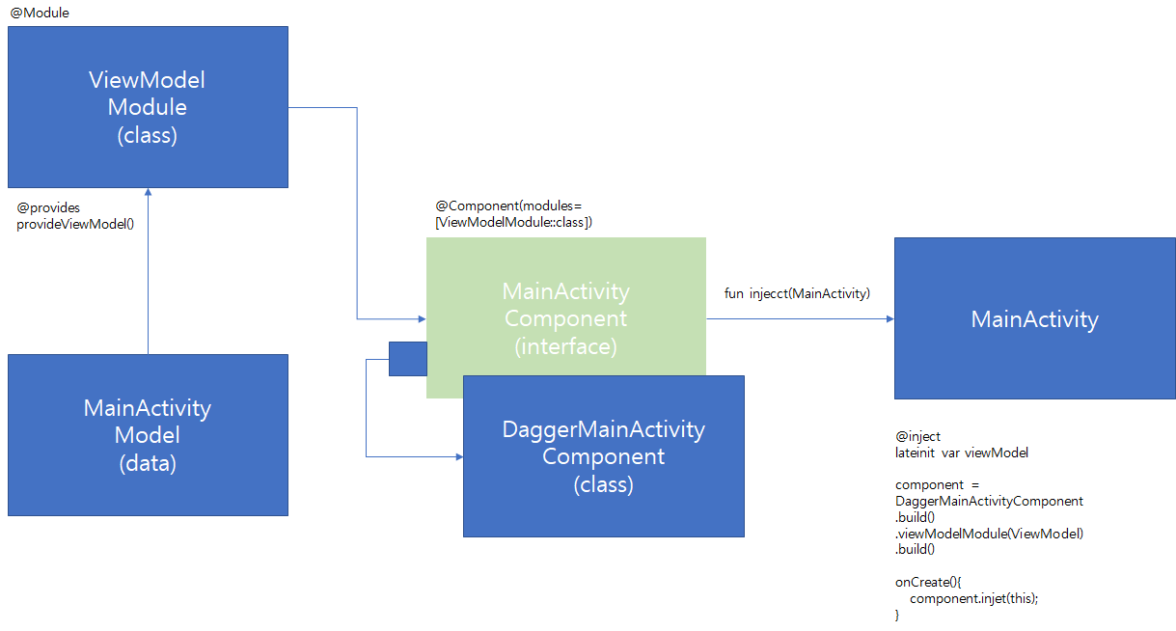Click the arrow pointing into MainActivity Component
This screenshot has height=631, width=1176.
[391, 317]
